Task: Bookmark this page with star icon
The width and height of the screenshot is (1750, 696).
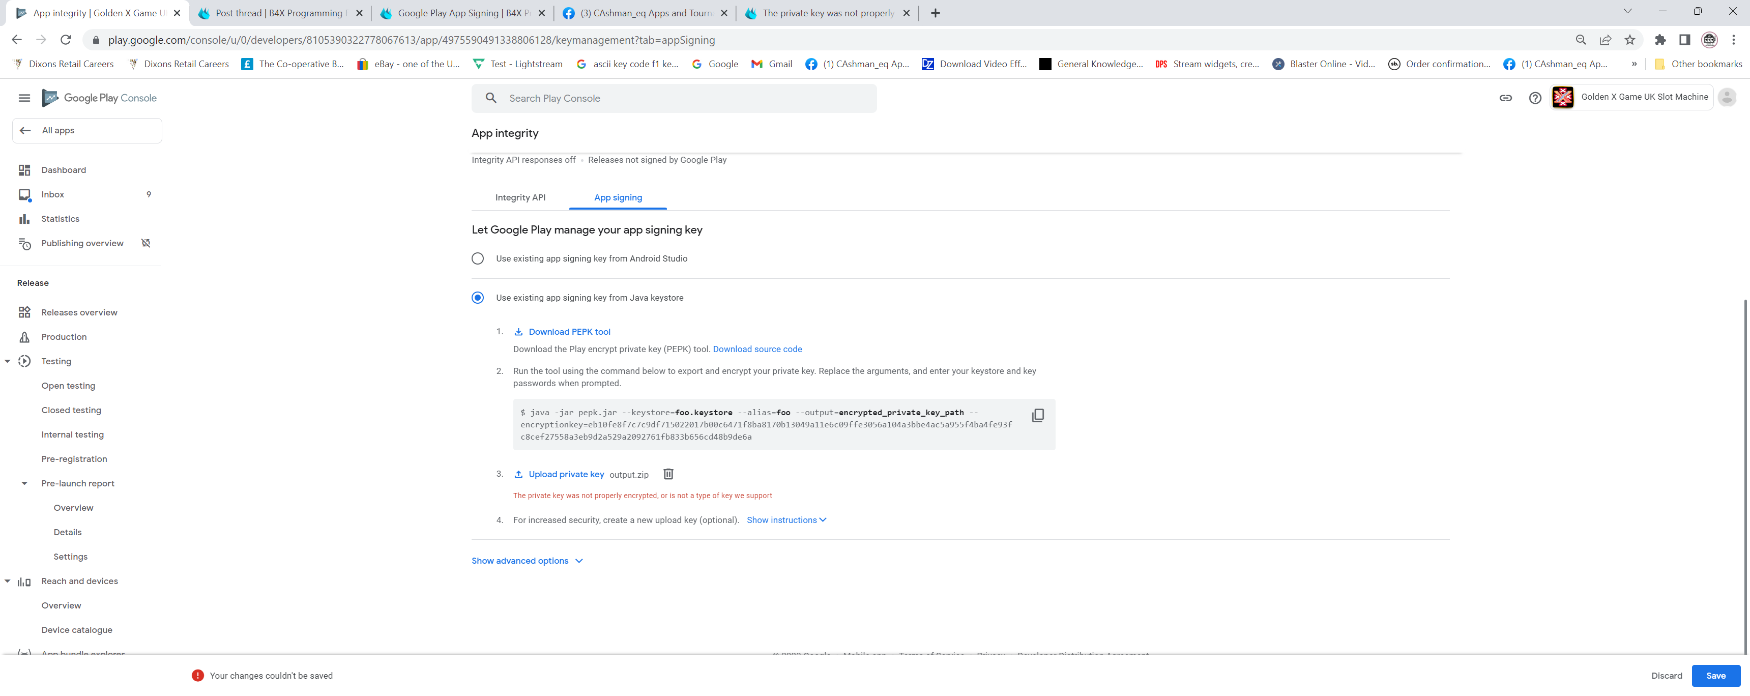Action: 1629,40
